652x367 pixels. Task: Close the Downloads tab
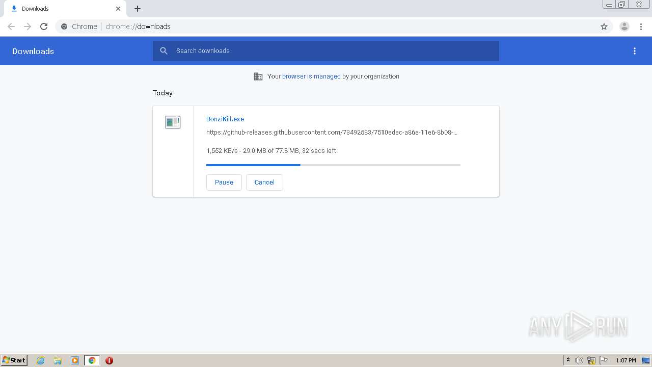(x=118, y=9)
